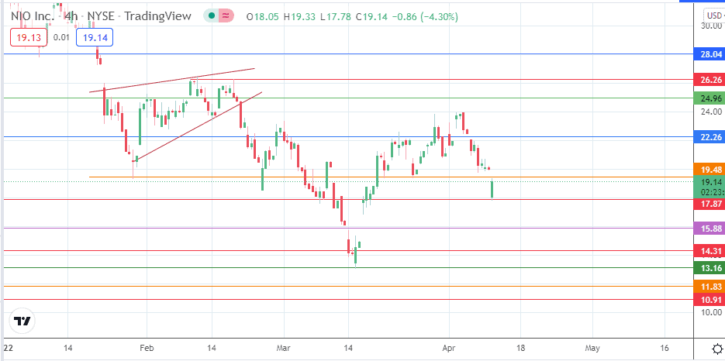This screenshot has height=361, width=725.
Task: Toggle the red approximate-data indicator
Action: pos(226,16)
